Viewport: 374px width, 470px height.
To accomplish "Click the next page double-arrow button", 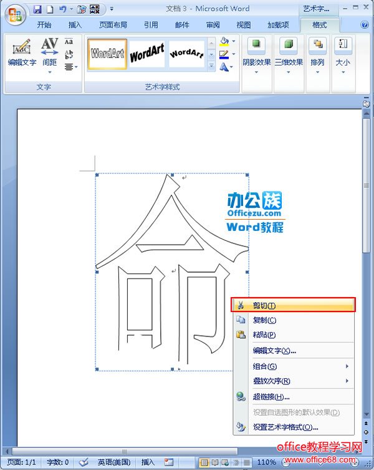I will coord(367,441).
